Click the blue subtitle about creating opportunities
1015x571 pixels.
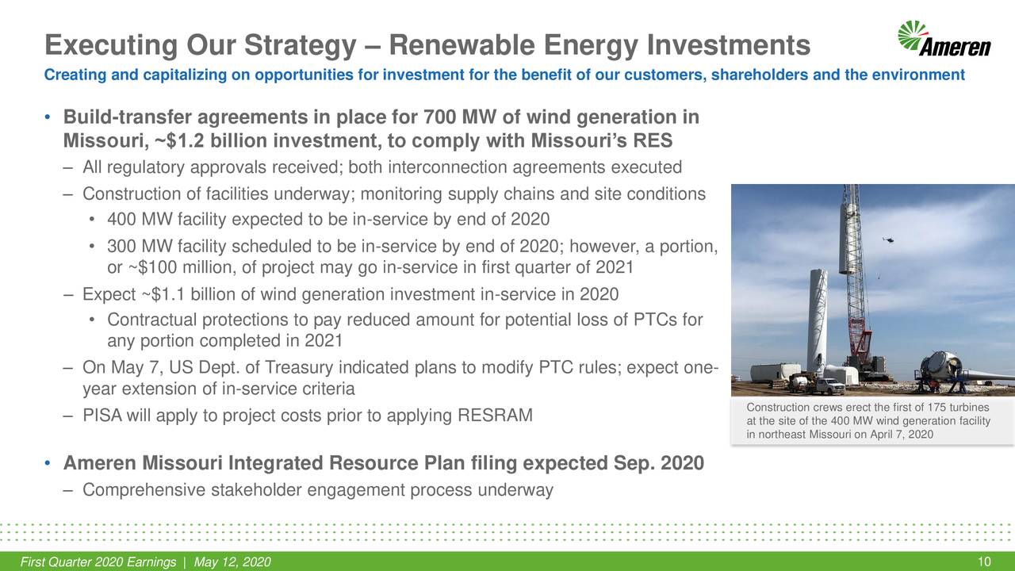point(504,75)
